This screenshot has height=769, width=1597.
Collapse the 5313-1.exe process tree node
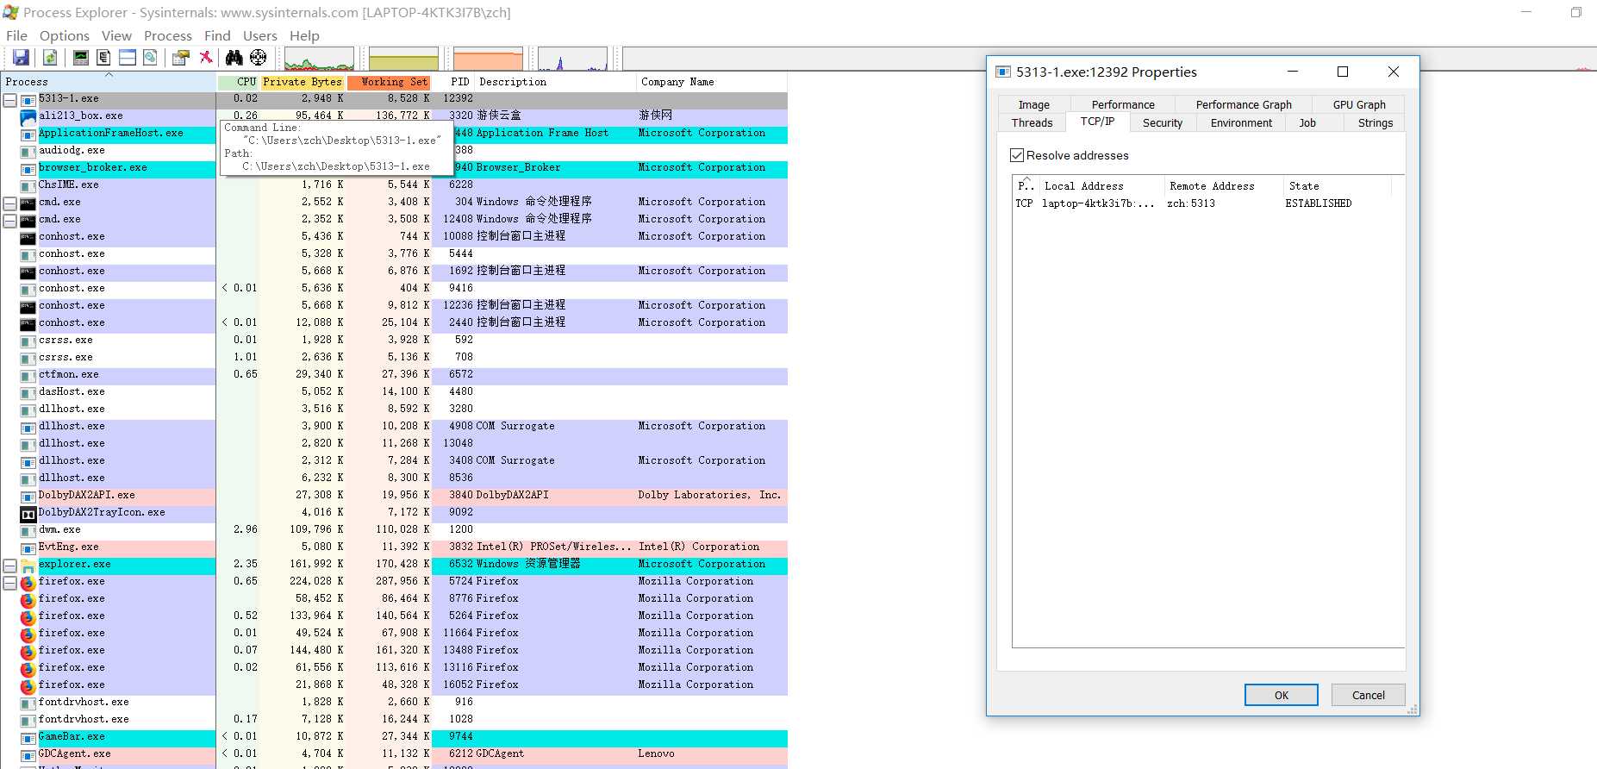click(x=10, y=100)
